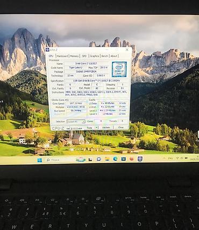Image resolution: width=199 pixels, height=230 pixels.
Task: Click the Close button in CPU-Z
Action: 121,127
